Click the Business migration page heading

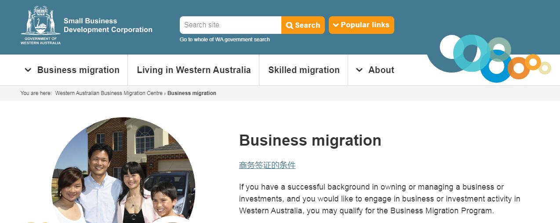click(x=310, y=140)
